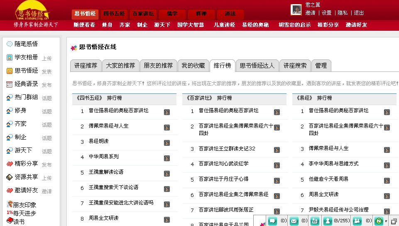This screenshot has width=399, height=226.
Task: Click the 邀请 link near username
Action: click(311, 13)
